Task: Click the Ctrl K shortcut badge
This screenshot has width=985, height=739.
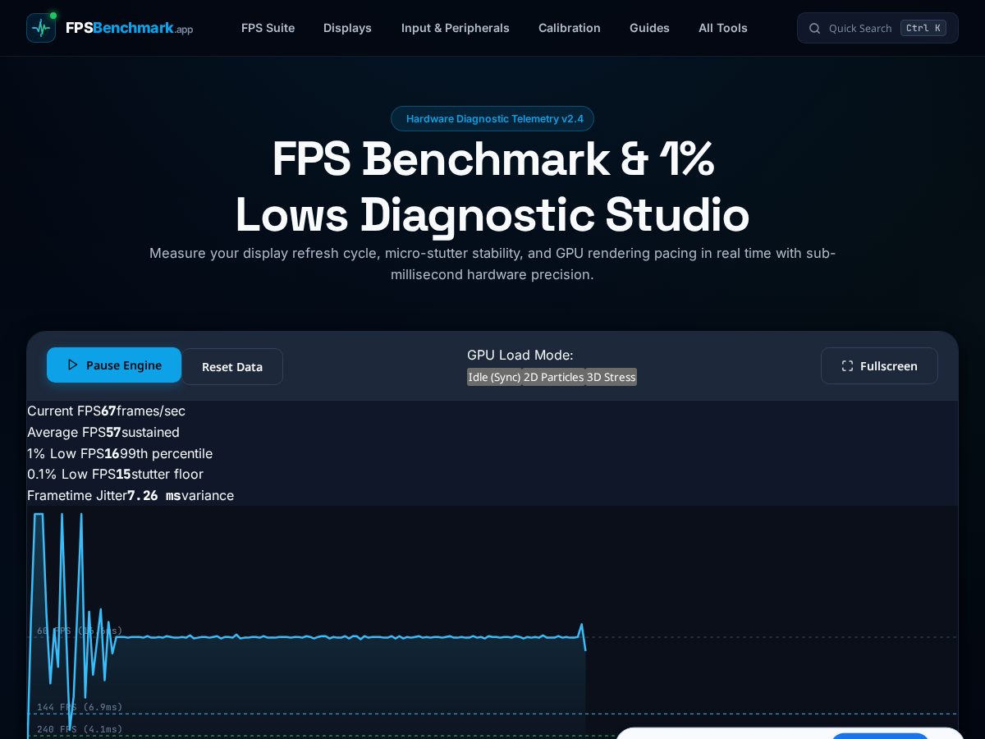Action: point(923,28)
